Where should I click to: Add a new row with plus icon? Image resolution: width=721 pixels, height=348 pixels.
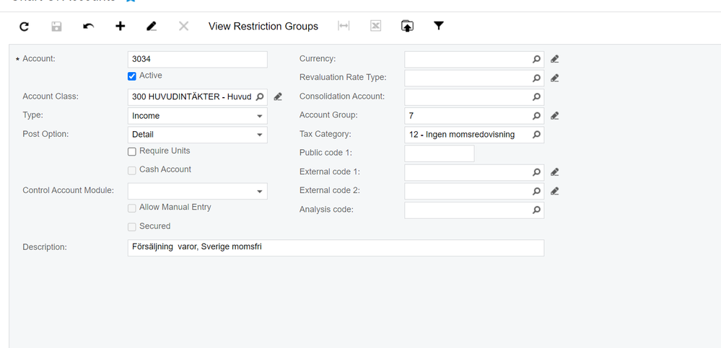tap(120, 26)
